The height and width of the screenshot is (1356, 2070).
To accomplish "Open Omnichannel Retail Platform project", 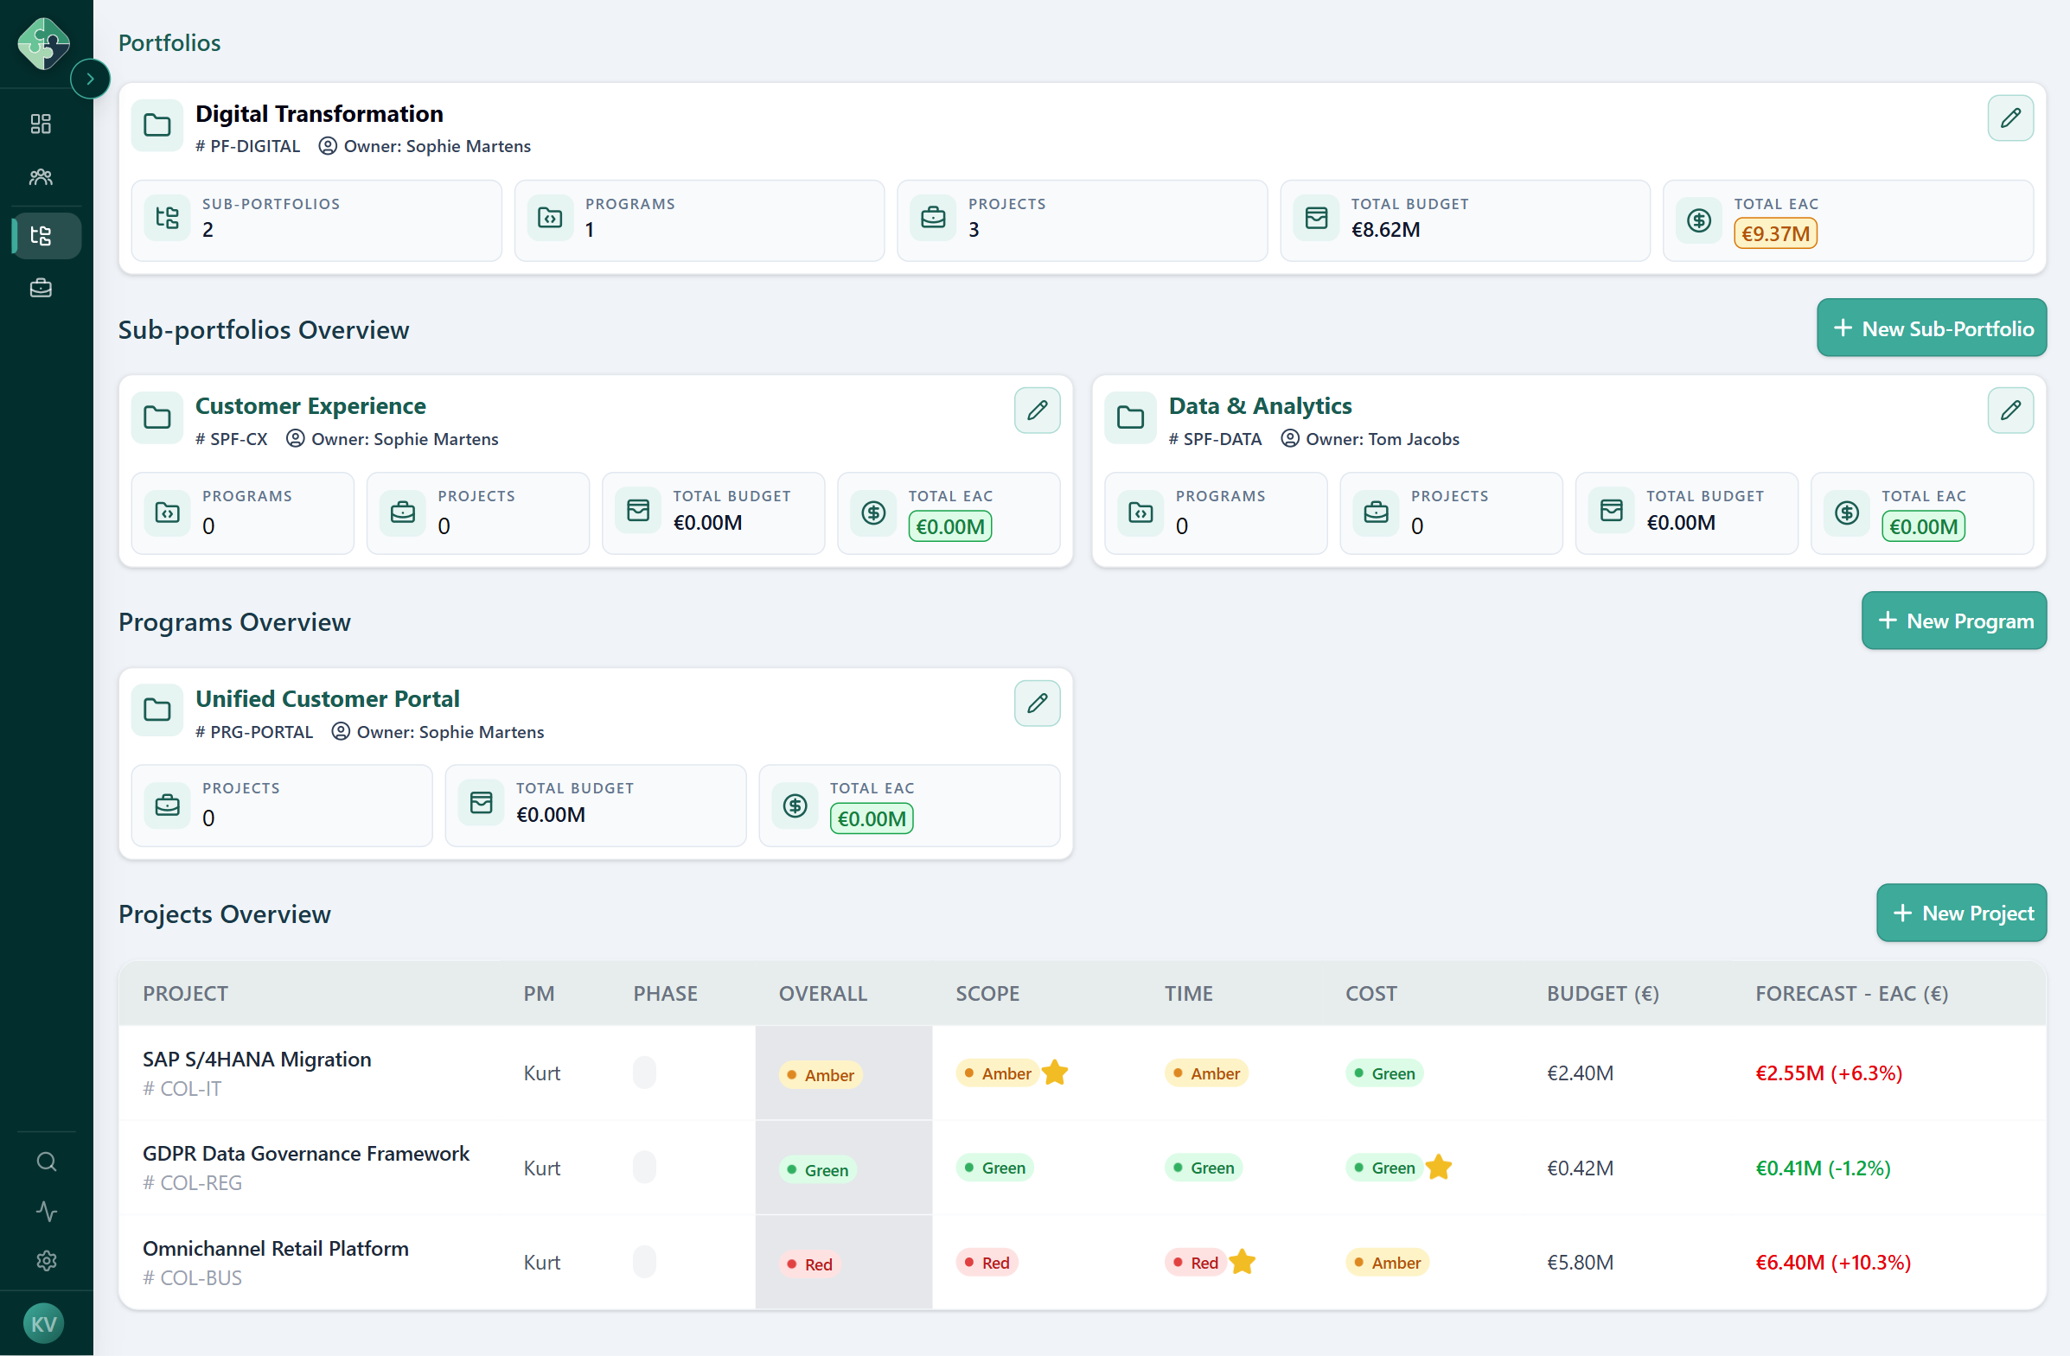I will click(x=276, y=1248).
